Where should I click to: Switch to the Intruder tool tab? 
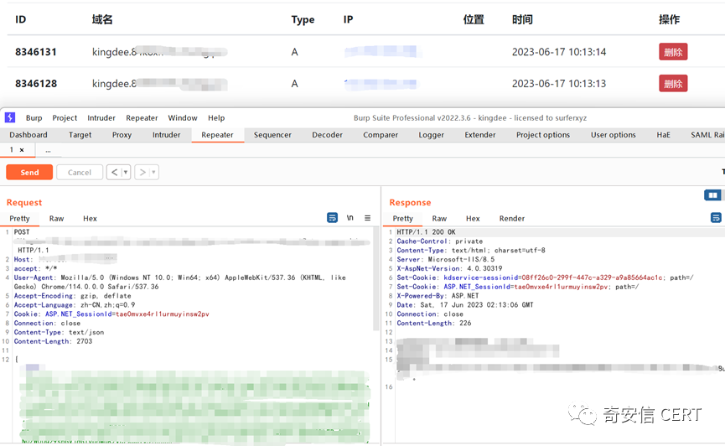(167, 135)
